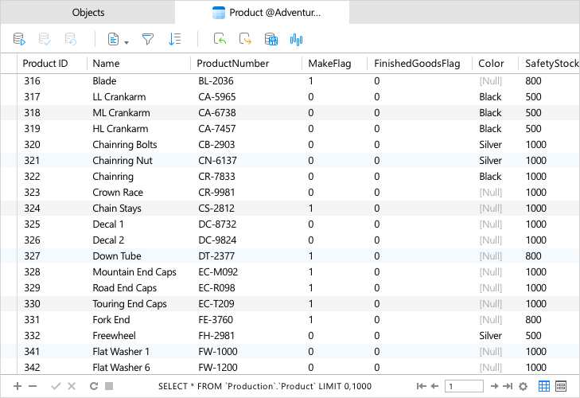This screenshot has width=580, height=398.
Task: Select product number CR-7833
Action: point(216,176)
